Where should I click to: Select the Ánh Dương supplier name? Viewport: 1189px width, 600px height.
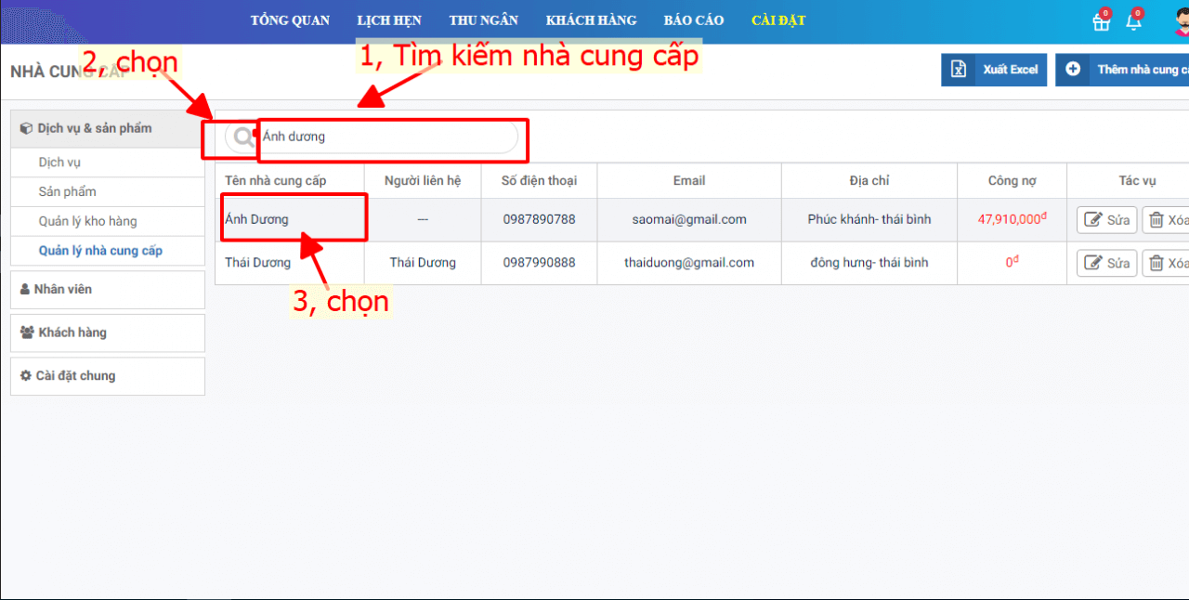pos(257,220)
